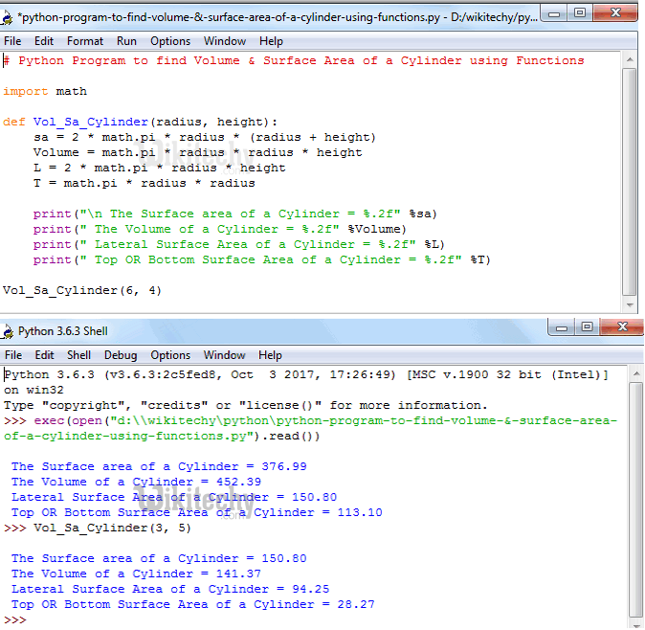Screen dimensions: 645x630
Task: Open the Options menu in the Shell window
Action: [170, 355]
